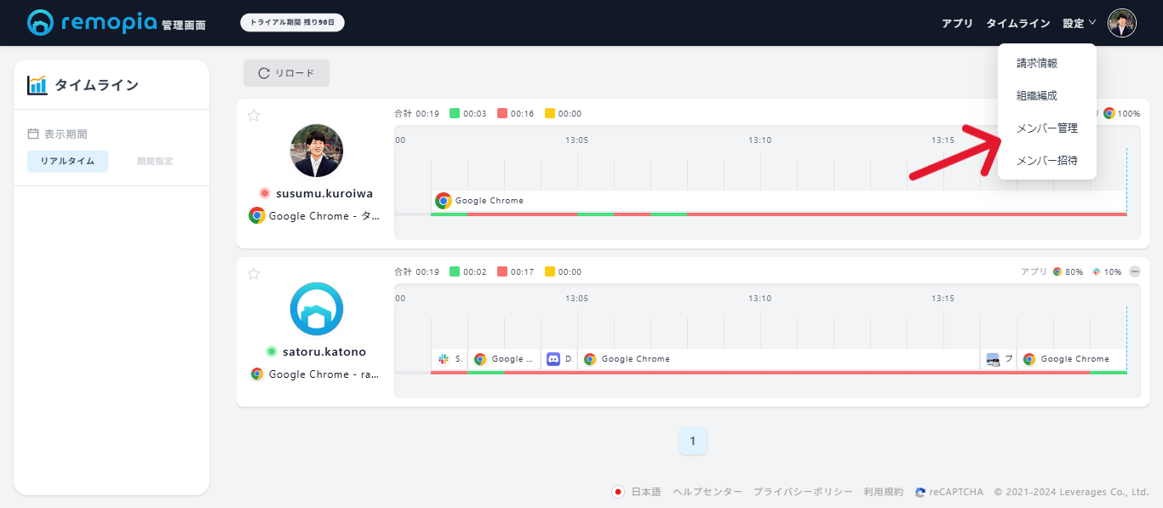Image resolution: width=1163 pixels, height=508 pixels.
Task: Click Chrome icon beside susumu.kuroiwa's current app
Action: coord(256,216)
